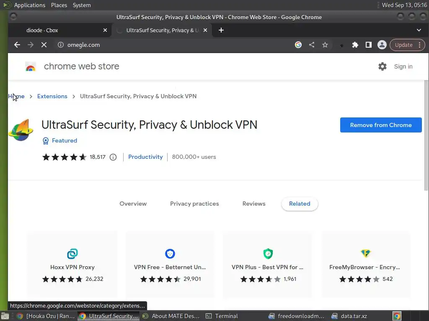Open web store settings gear
The image size is (429, 321).
tap(382, 66)
